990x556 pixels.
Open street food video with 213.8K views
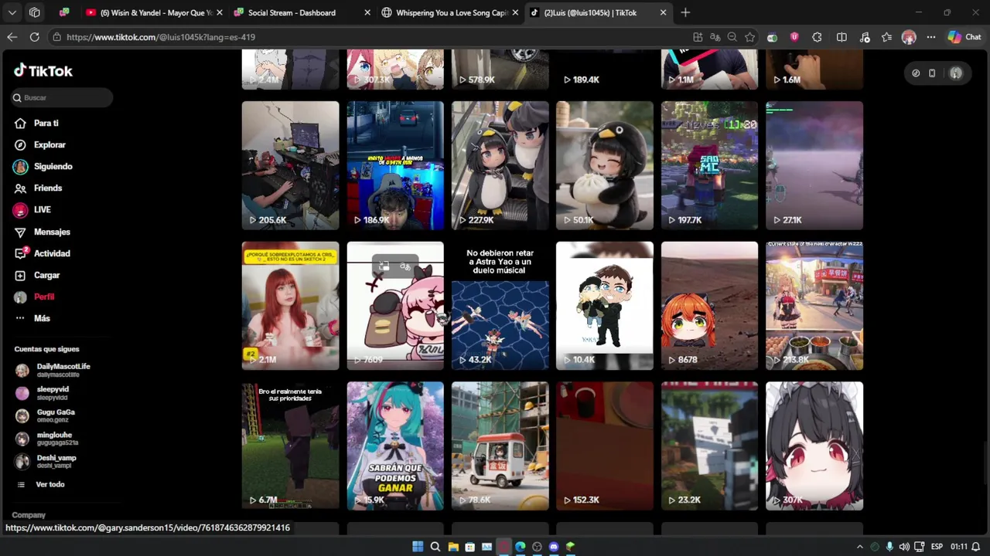click(x=814, y=306)
